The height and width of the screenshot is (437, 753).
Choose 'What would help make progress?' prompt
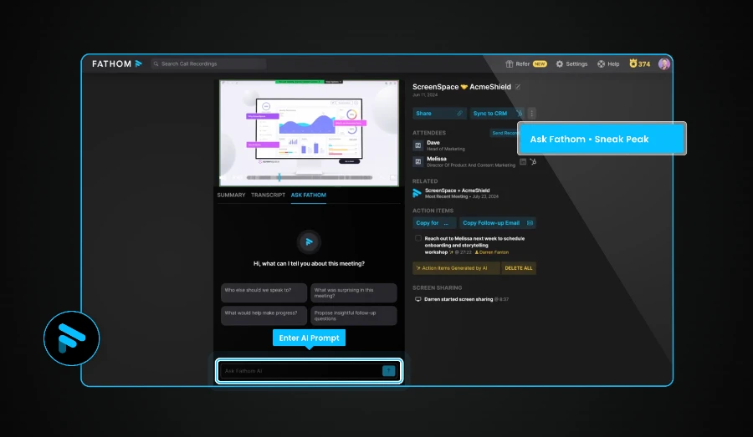(x=264, y=316)
